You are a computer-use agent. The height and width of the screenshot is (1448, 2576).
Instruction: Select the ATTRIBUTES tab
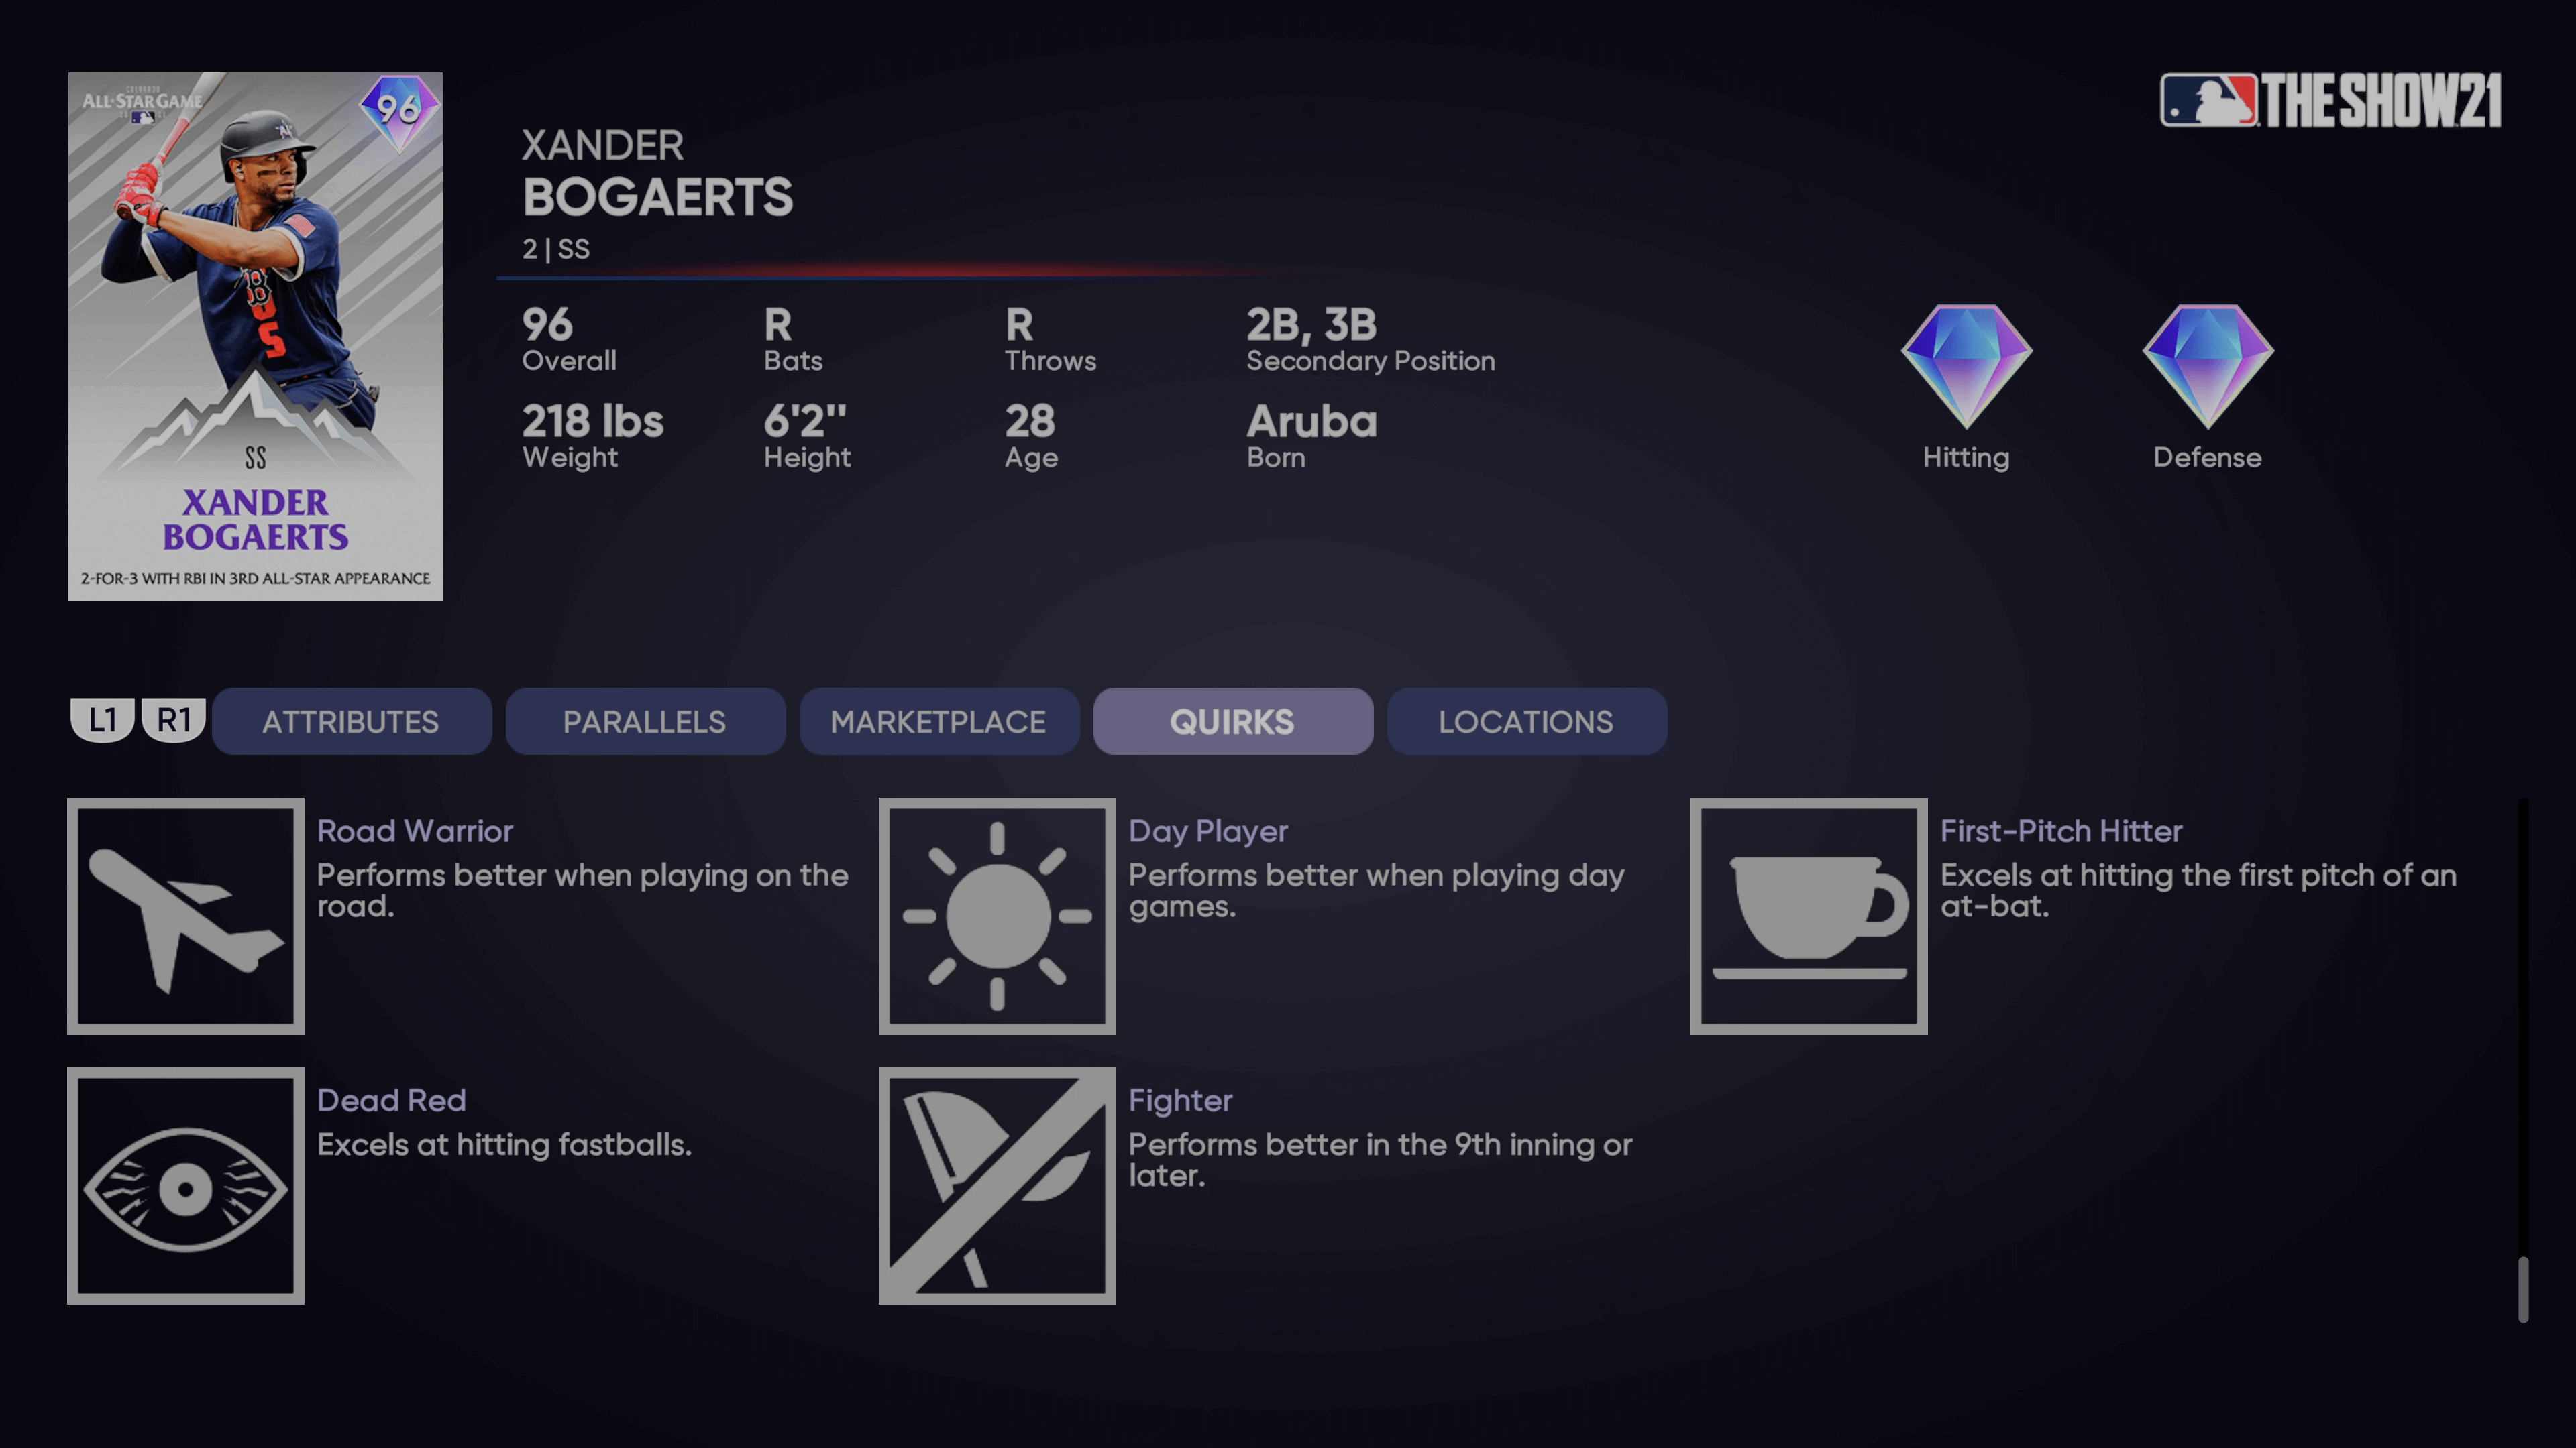pos(350,721)
